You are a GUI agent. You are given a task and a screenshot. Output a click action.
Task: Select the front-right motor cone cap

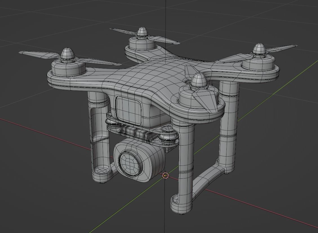click(x=199, y=80)
